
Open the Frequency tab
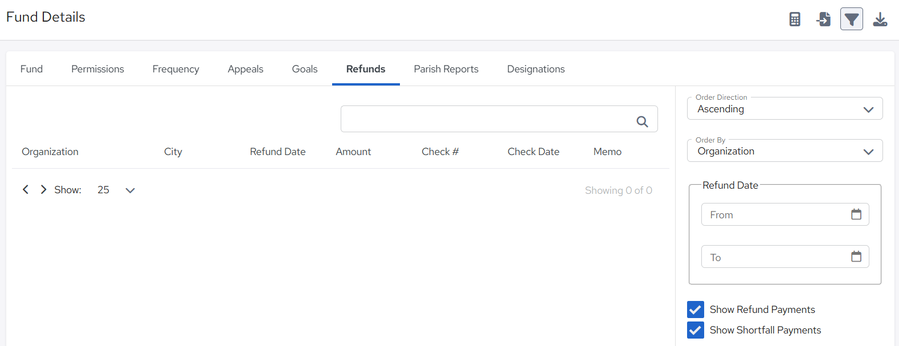pos(176,69)
